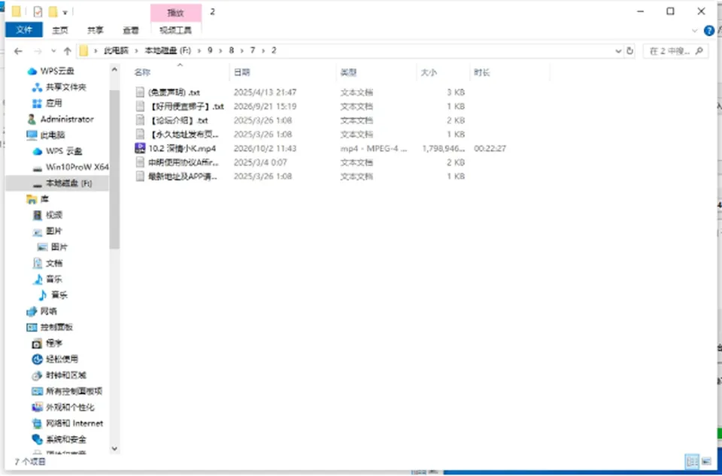Go up one folder with the up arrow

[x=67, y=50]
